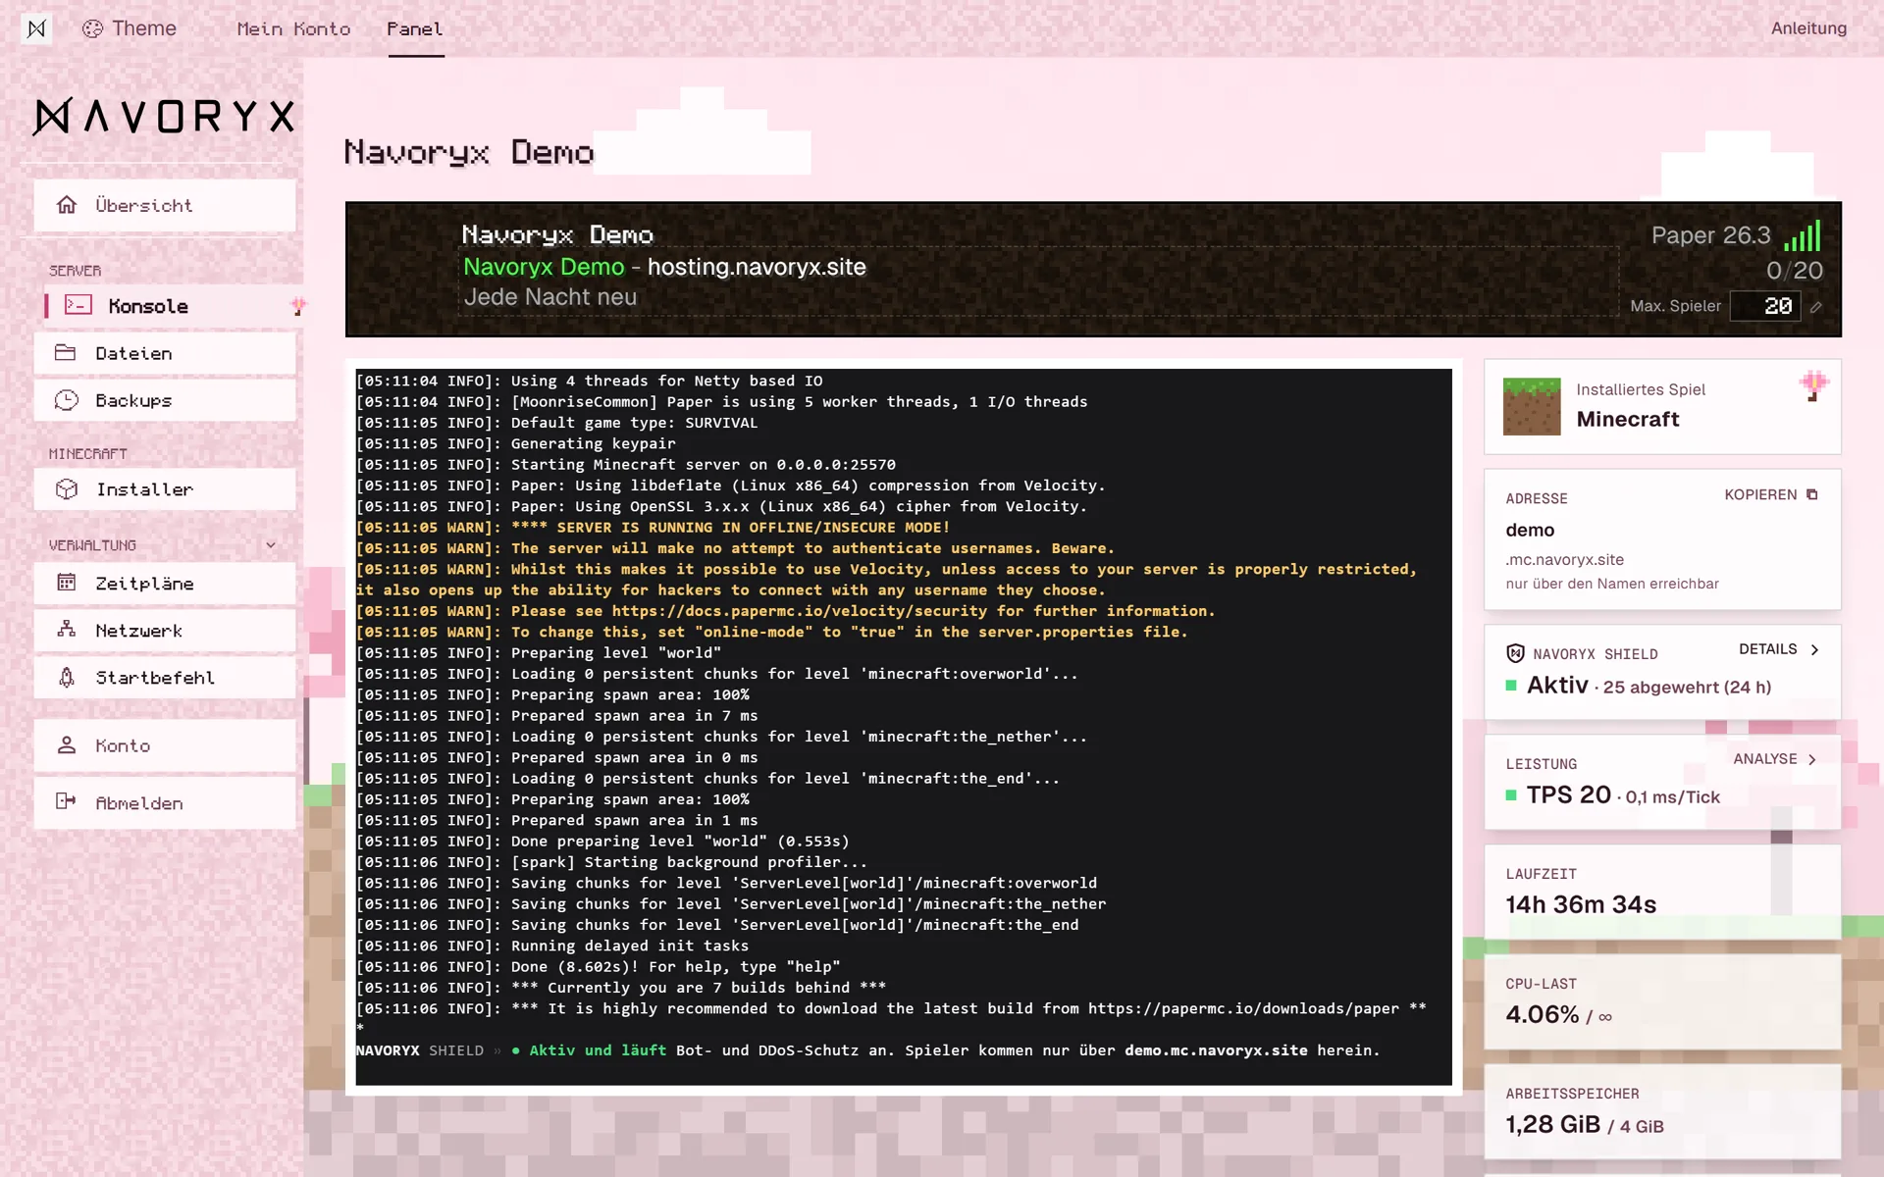Click the Arbeitsspeicher 1,28 GiB value
Viewport: 1884px width, 1177px height.
[x=1553, y=1124]
